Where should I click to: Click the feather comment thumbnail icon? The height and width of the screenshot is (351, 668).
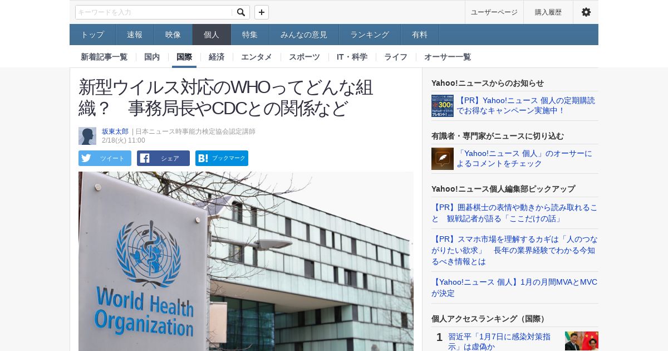tap(443, 159)
